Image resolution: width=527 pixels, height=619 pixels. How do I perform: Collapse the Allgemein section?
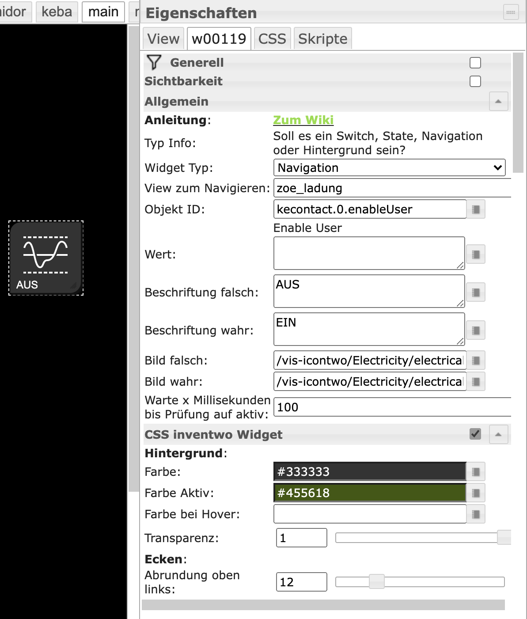coord(498,102)
